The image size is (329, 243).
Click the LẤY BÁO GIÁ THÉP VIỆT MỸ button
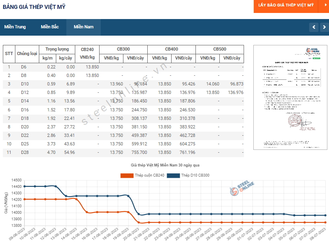click(286, 5)
